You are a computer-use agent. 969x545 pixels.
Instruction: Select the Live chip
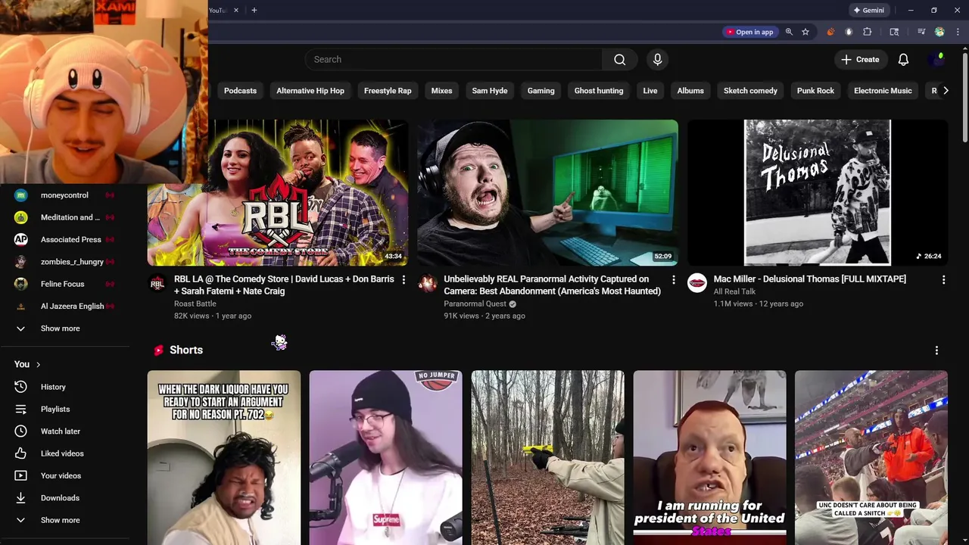650,91
